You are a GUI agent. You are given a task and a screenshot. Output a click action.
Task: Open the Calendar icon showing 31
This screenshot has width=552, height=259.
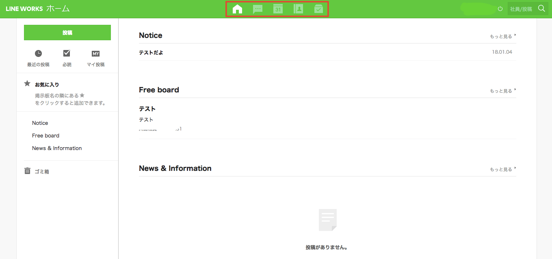click(x=278, y=9)
